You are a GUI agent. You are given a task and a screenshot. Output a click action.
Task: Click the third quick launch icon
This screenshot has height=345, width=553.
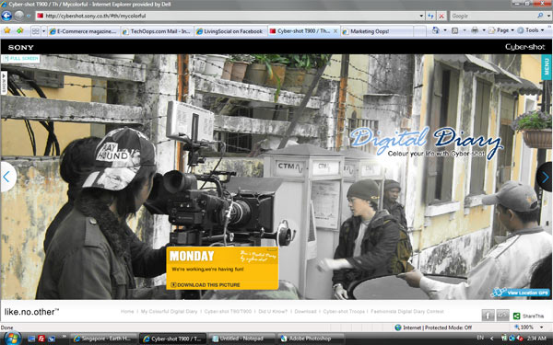point(52,339)
